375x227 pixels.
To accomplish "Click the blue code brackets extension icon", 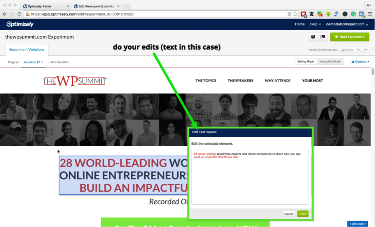I will (x=362, y=14).
